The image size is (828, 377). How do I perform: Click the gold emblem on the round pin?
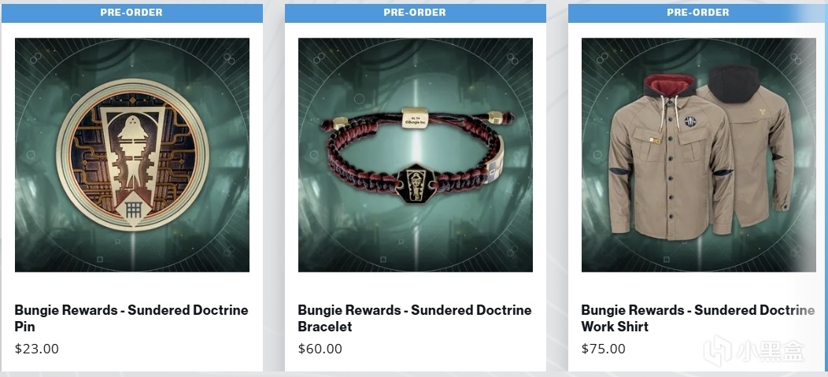(x=131, y=154)
